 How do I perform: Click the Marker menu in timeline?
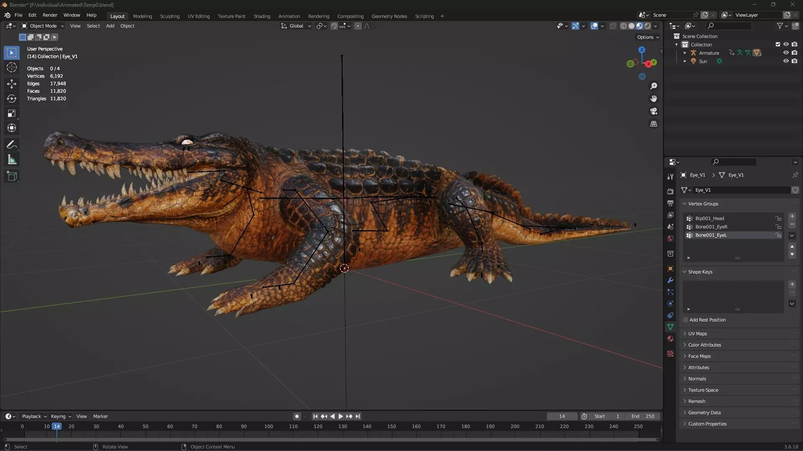click(x=100, y=416)
